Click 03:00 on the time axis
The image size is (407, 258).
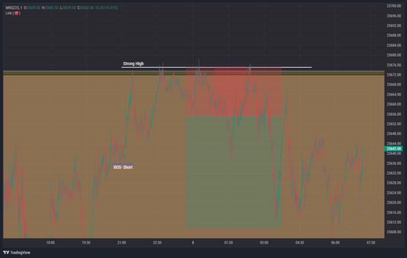tap(264, 243)
